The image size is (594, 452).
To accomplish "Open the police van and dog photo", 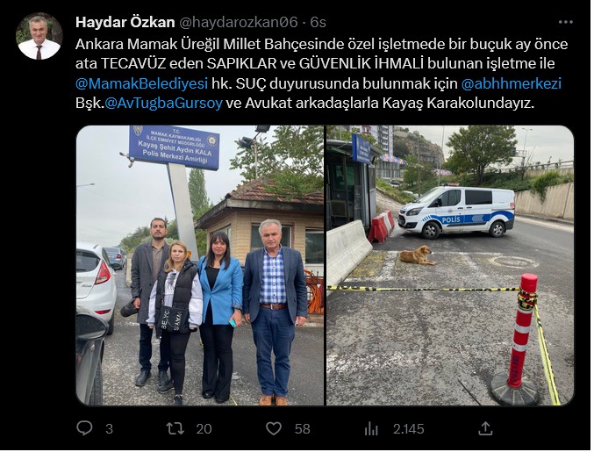I will click(450, 266).
